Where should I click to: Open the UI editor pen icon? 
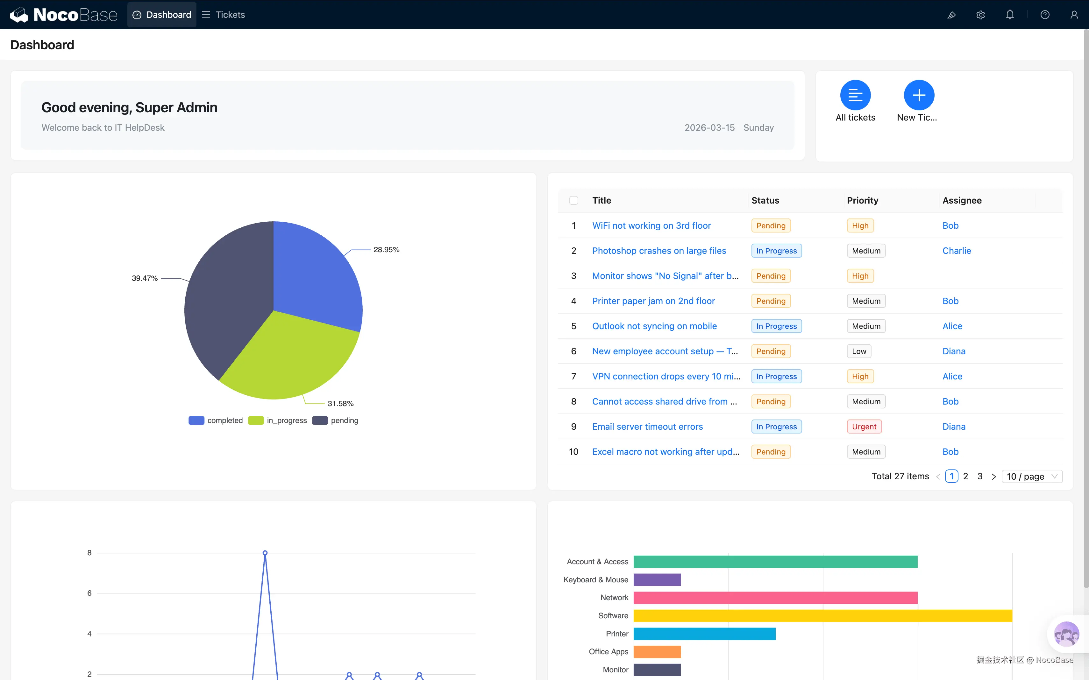(x=951, y=15)
